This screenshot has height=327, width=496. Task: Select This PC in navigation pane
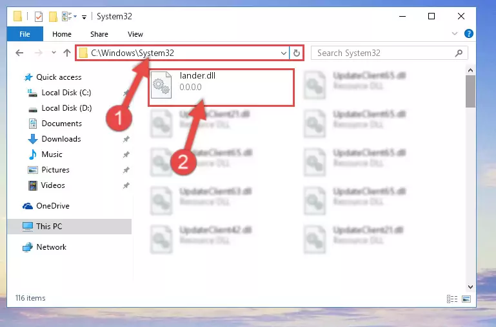(x=69, y=227)
